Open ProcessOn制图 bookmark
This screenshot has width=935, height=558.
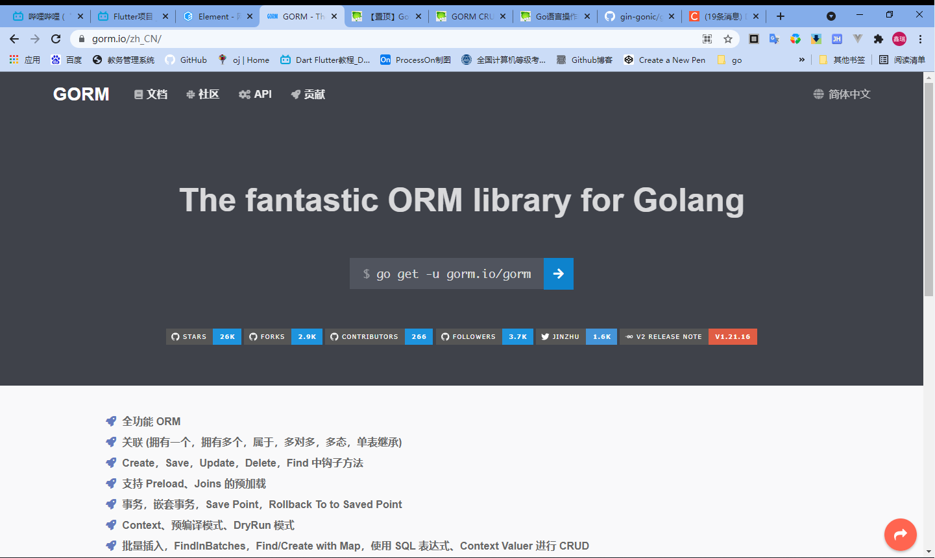[416, 60]
